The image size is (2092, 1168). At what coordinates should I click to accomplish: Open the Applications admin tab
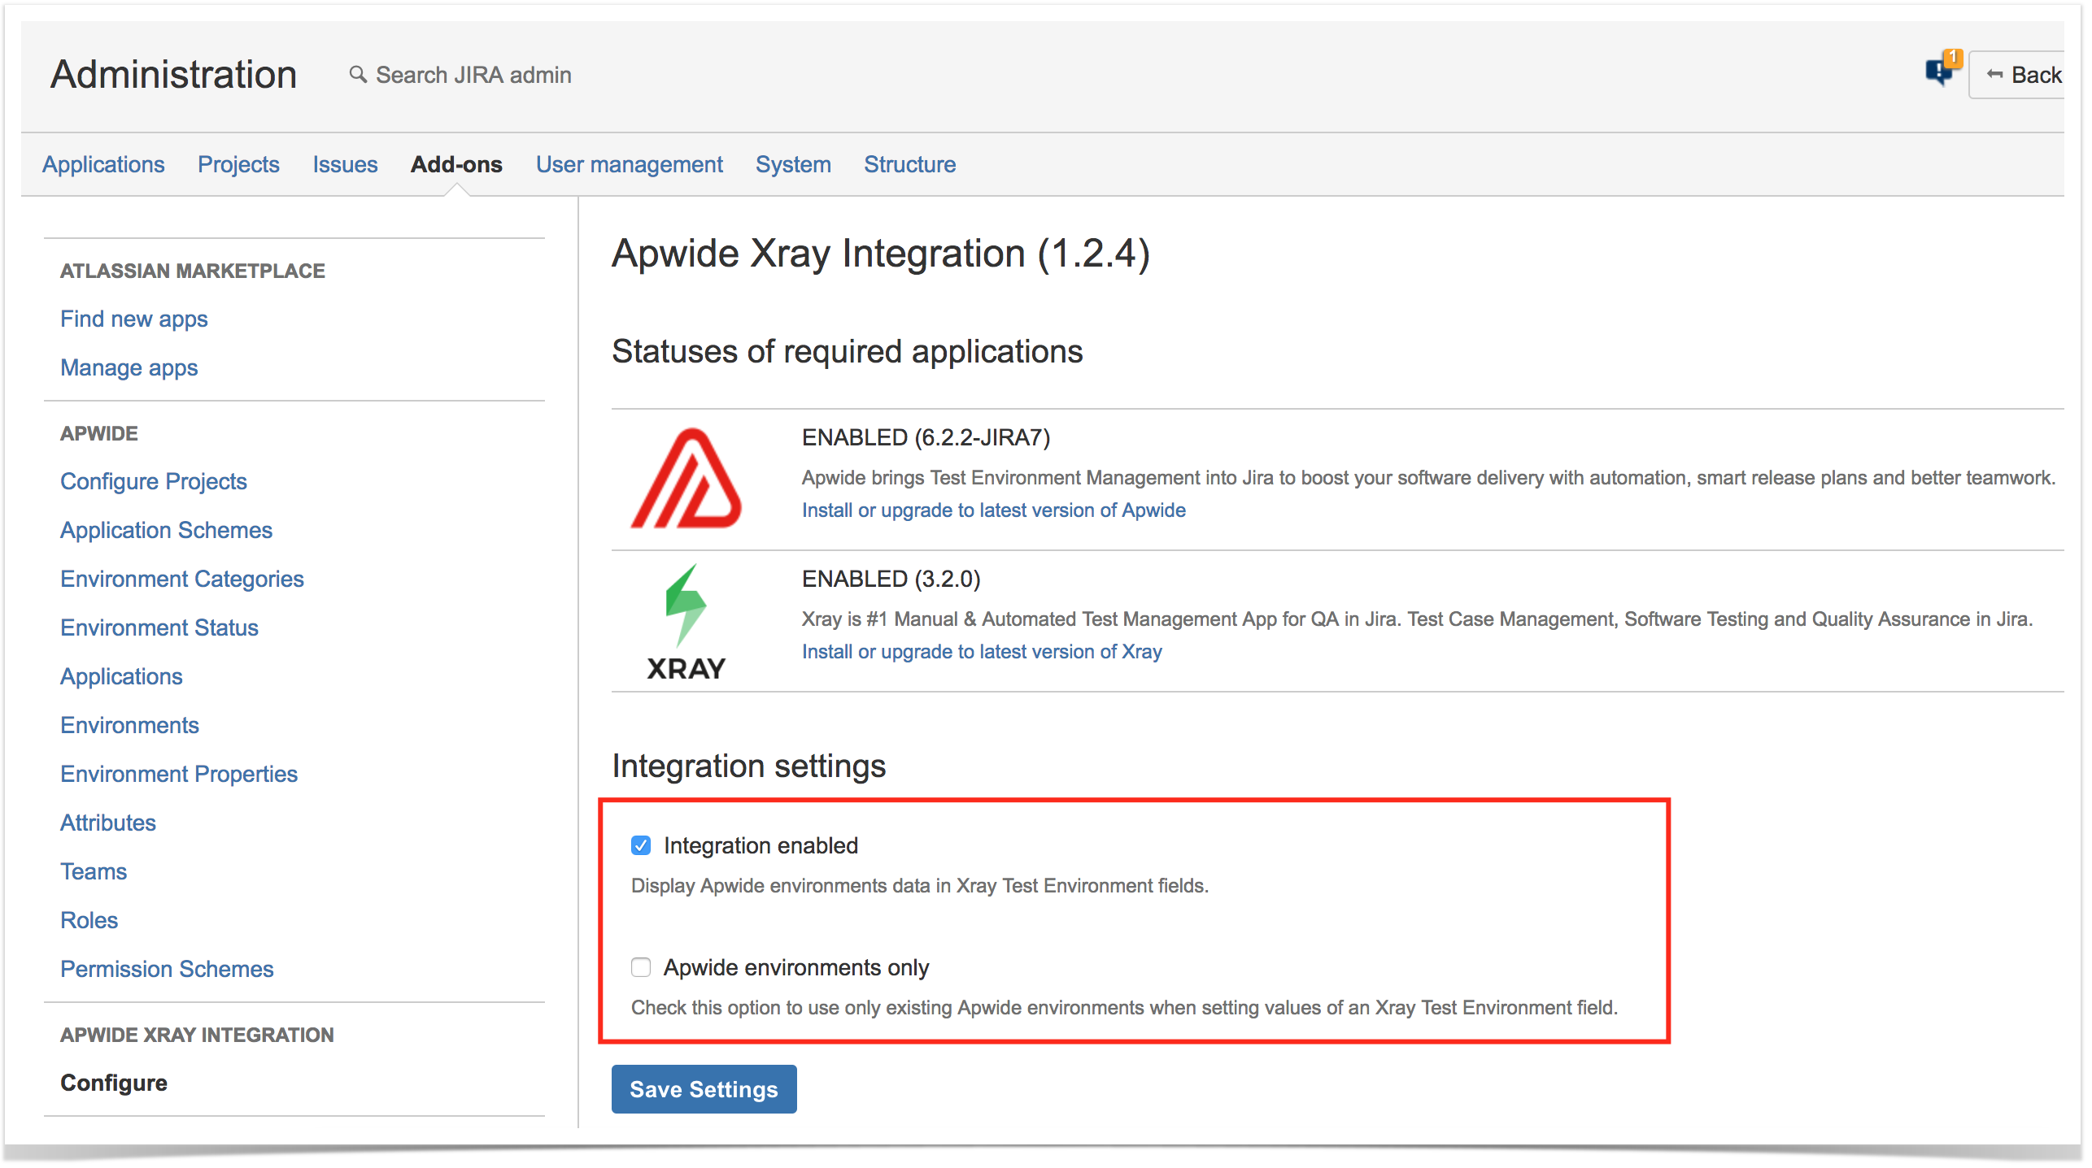[103, 164]
